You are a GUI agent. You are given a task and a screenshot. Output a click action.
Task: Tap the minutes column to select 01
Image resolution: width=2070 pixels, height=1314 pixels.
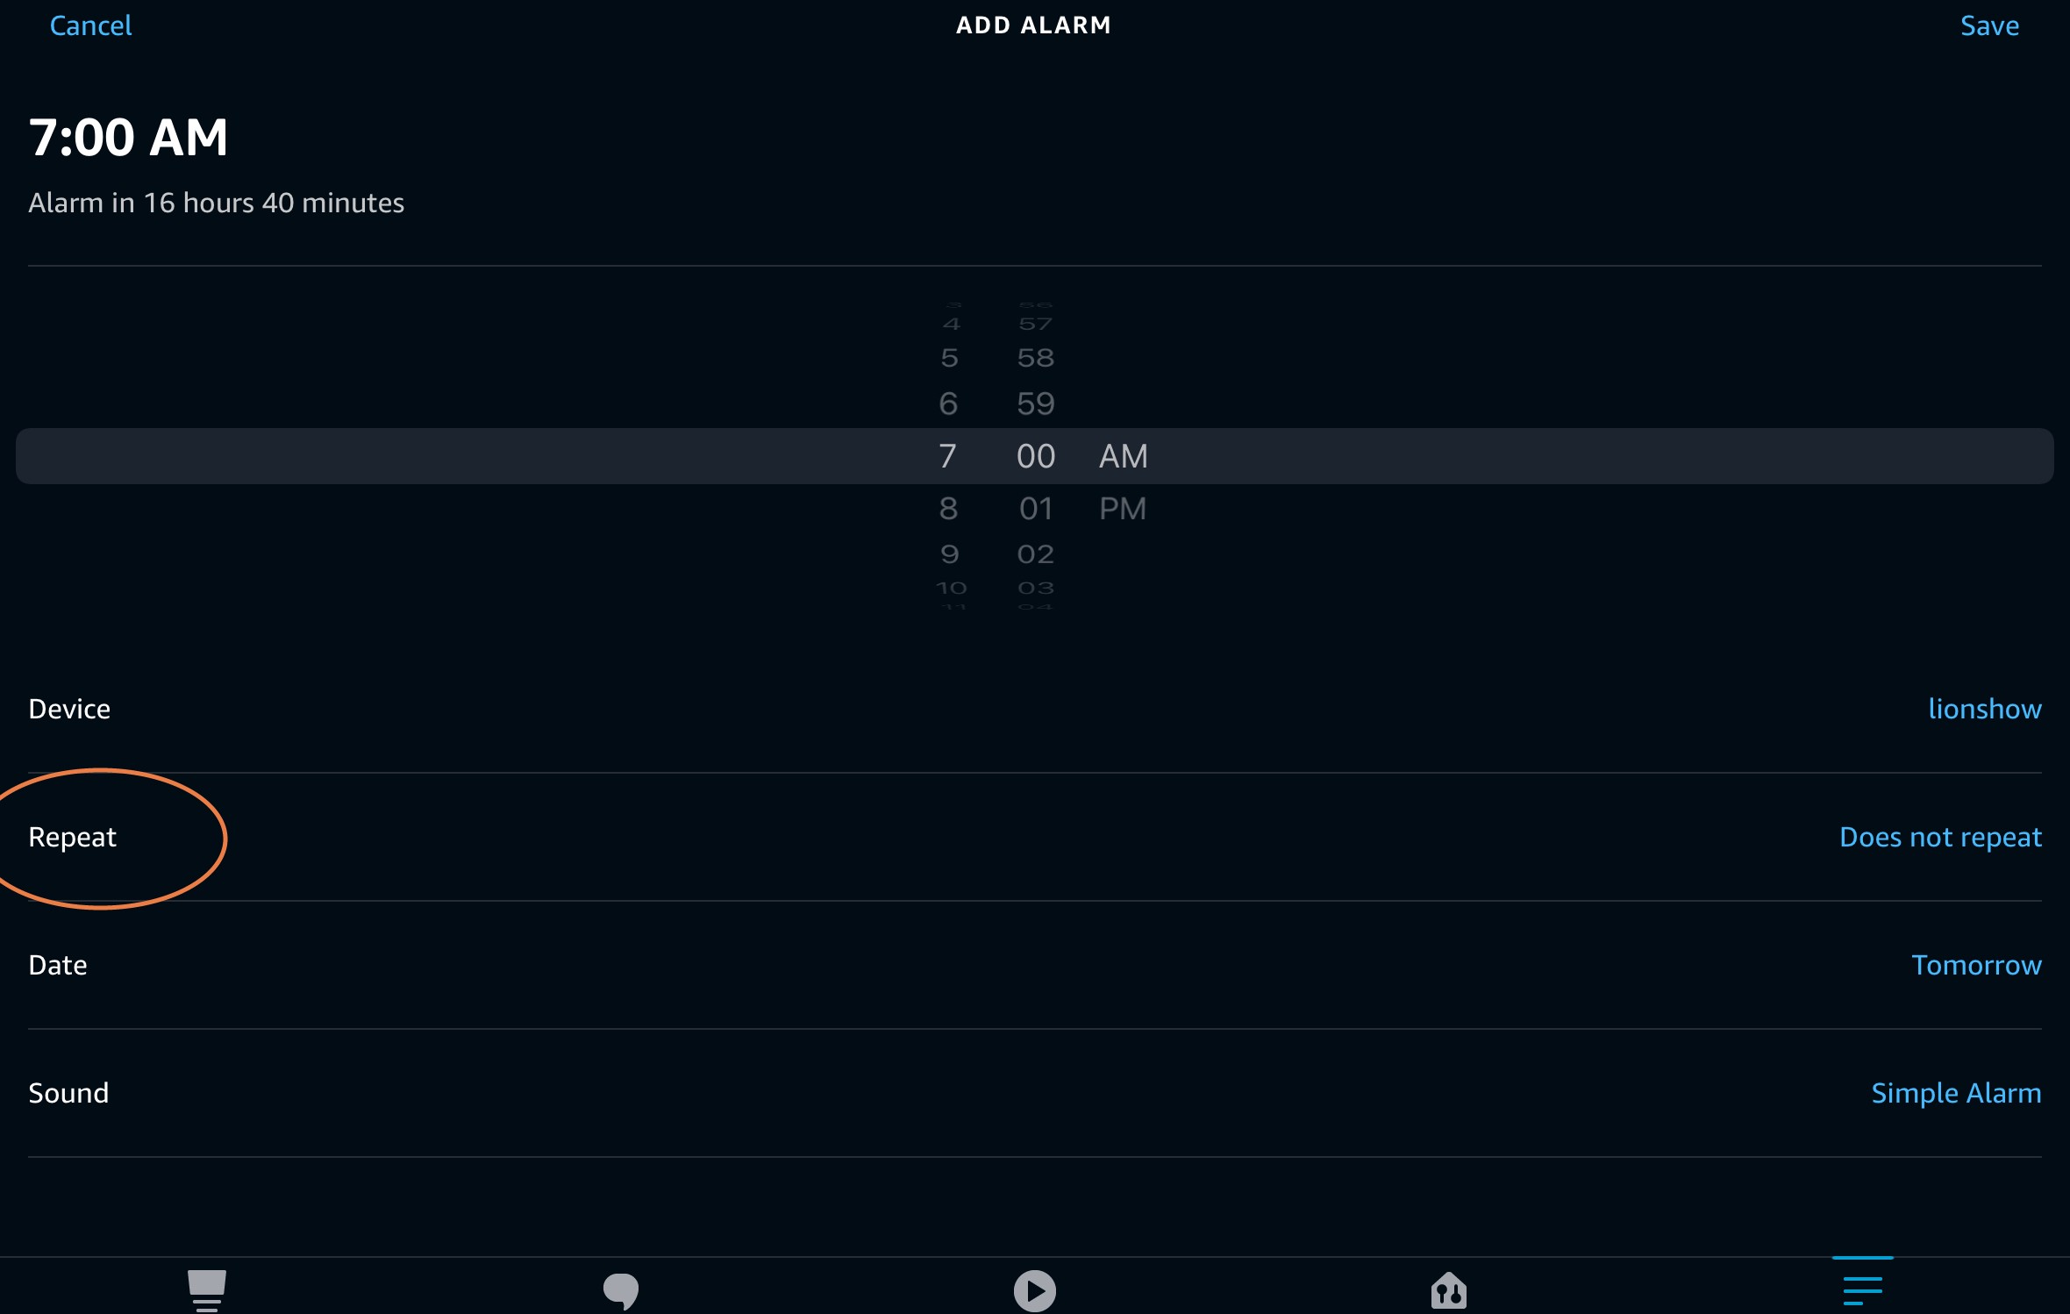(x=1033, y=509)
